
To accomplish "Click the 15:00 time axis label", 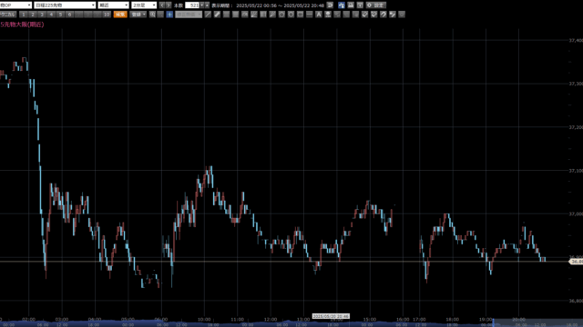I will tap(370, 319).
